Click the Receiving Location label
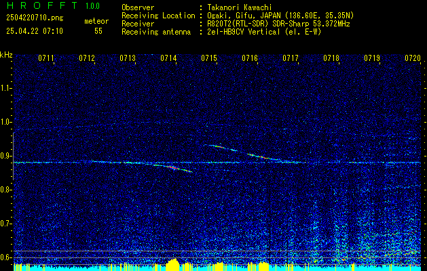This screenshot has width=427, height=271. coord(158,16)
